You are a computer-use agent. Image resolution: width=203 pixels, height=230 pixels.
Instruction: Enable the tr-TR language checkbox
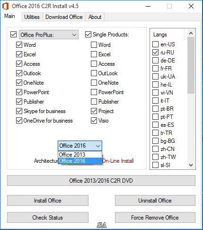coord(155,133)
